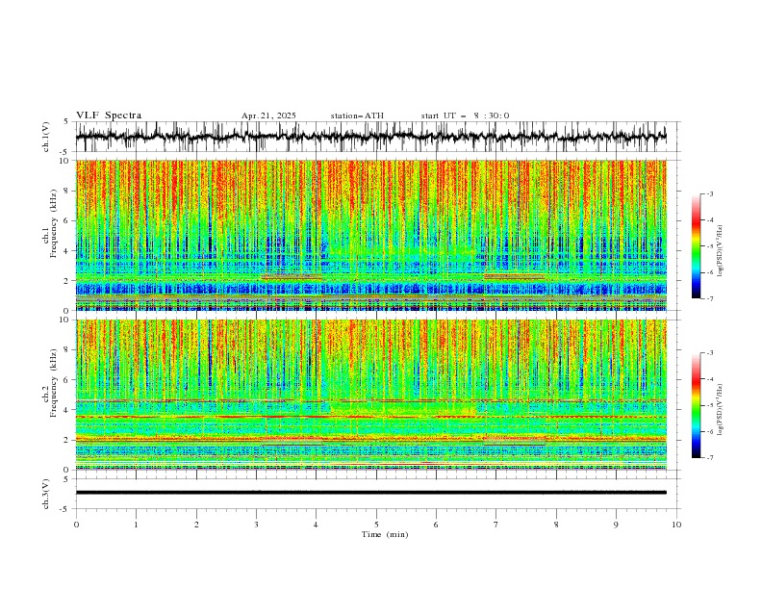Click the ch.2 colorbar log(PSD) label

coord(720,409)
